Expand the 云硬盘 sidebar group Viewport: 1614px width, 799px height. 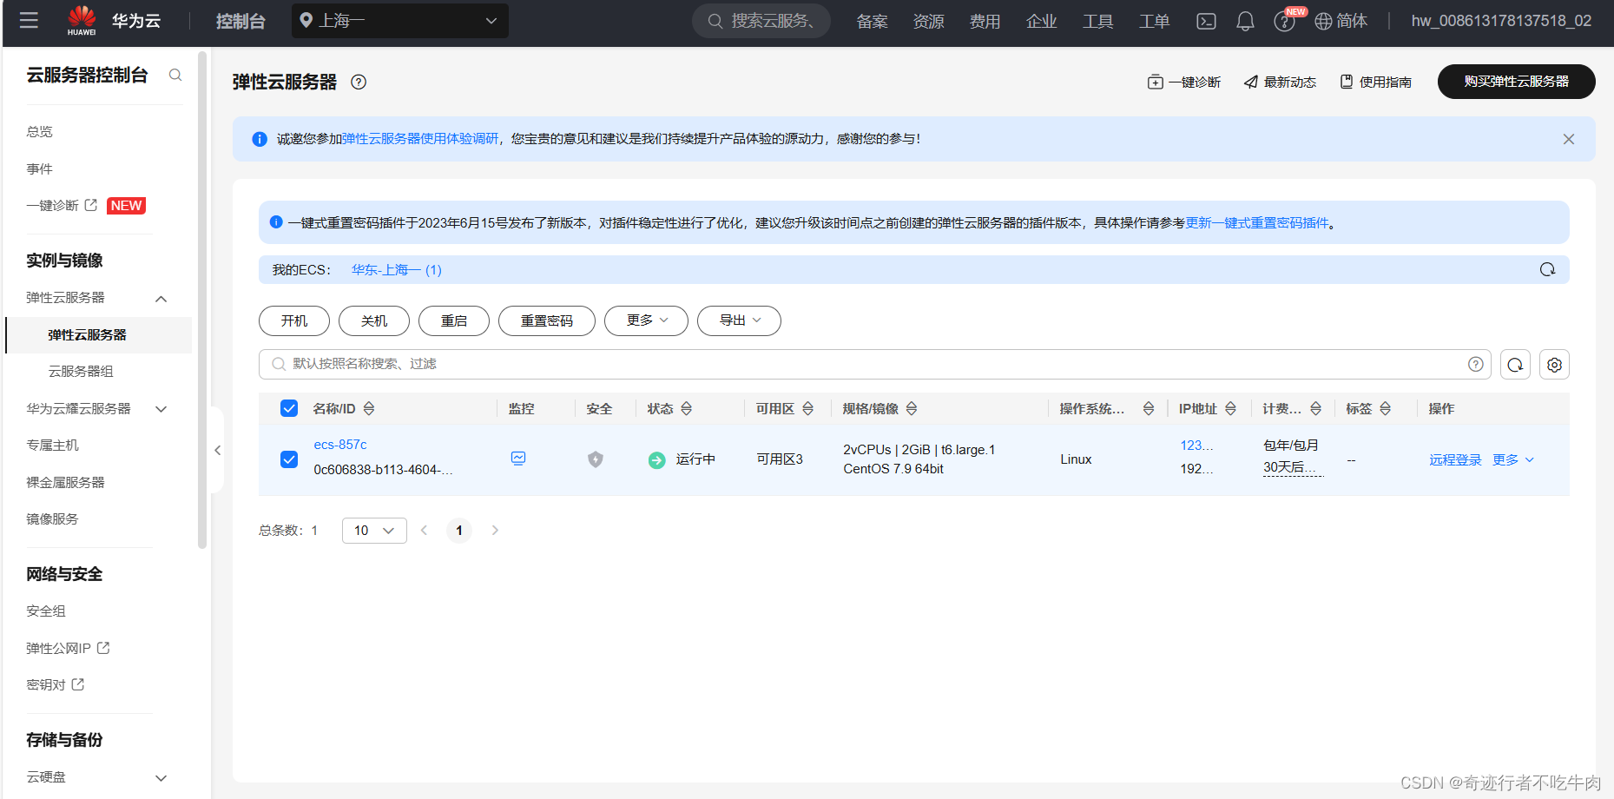[x=161, y=777]
